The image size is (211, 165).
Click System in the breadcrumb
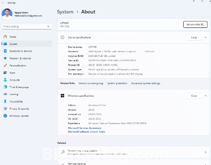coord(65,12)
